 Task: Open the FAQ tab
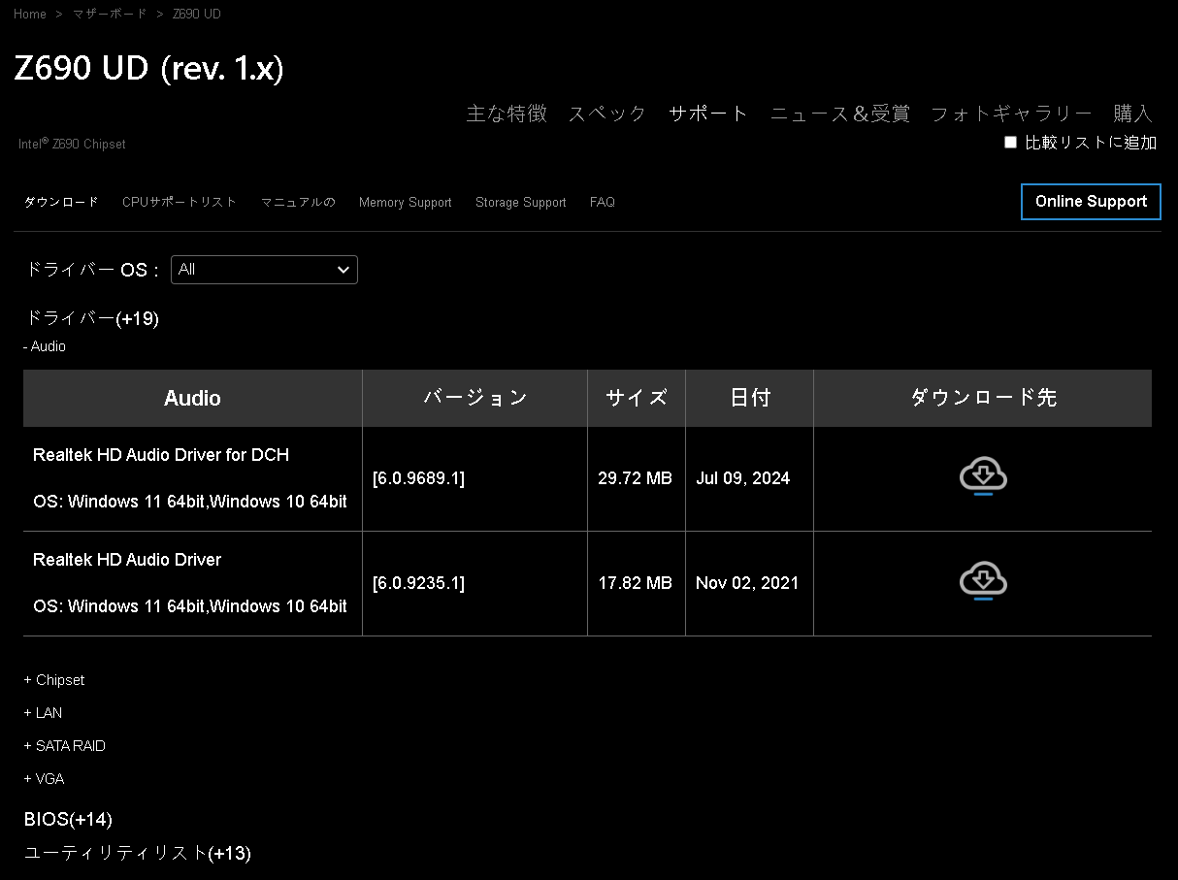tap(602, 202)
